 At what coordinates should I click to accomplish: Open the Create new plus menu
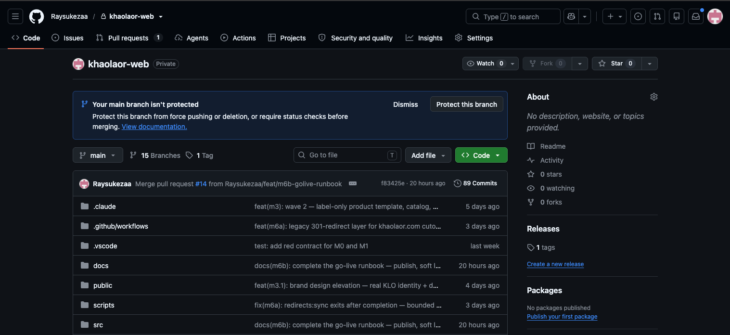point(615,16)
